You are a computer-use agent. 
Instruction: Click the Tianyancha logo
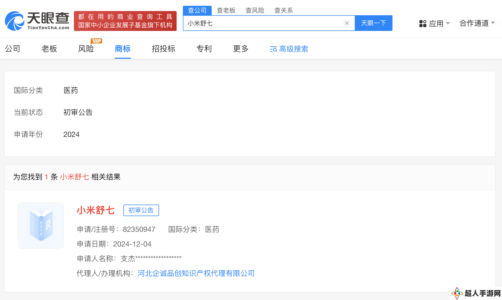[x=37, y=21]
